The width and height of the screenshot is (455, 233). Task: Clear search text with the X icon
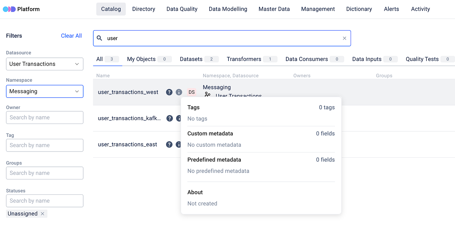(344, 38)
